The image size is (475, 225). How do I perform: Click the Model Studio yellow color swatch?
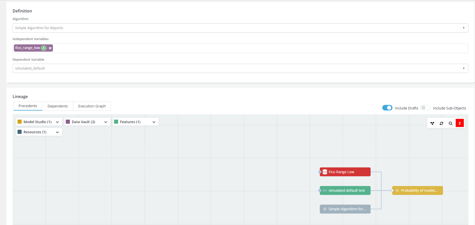point(20,122)
